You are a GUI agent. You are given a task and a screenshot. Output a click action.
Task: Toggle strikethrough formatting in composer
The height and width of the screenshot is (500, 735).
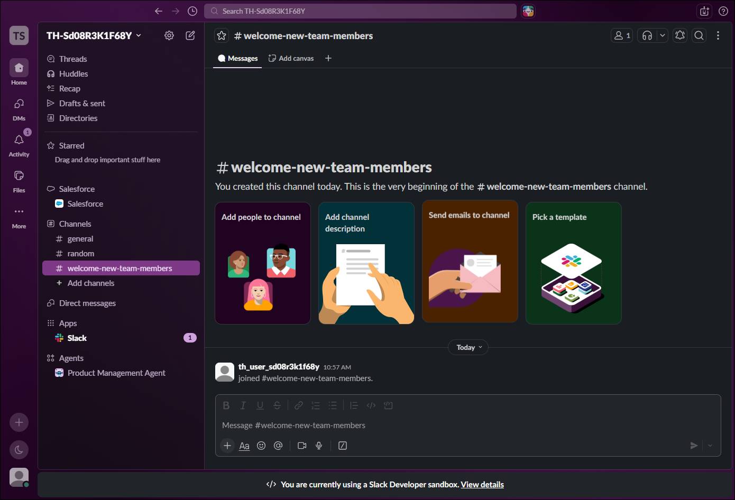point(277,405)
